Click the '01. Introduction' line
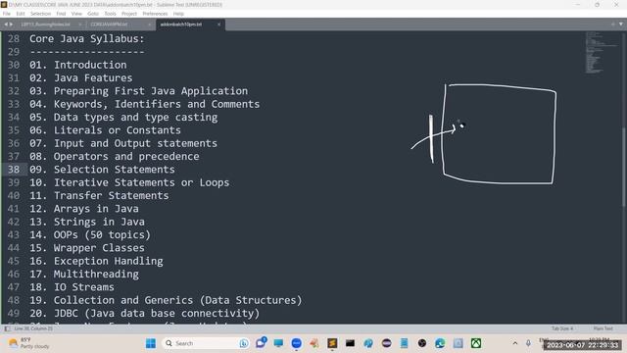This screenshot has height=353, width=627. [78, 65]
